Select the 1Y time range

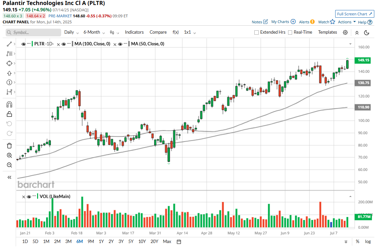[101, 241]
